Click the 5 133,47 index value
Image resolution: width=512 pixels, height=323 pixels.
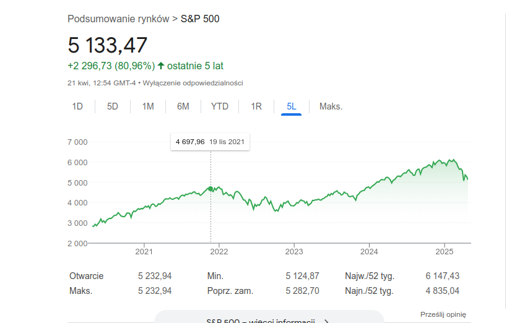click(x=108, y=45)
